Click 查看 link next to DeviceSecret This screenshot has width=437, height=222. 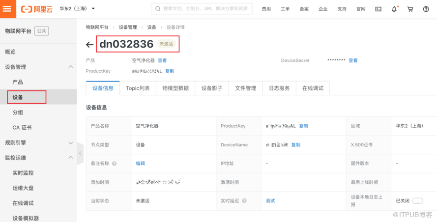click(x=353, y=60)
